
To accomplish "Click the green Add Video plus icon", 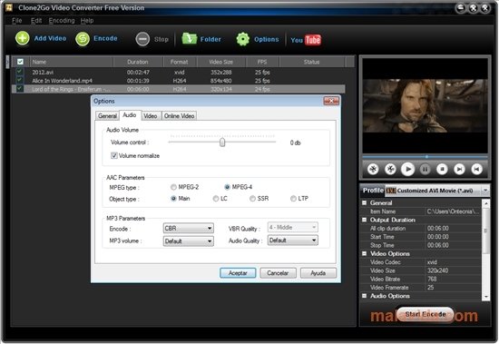I will pyautogui.click(x=23, y=38).
